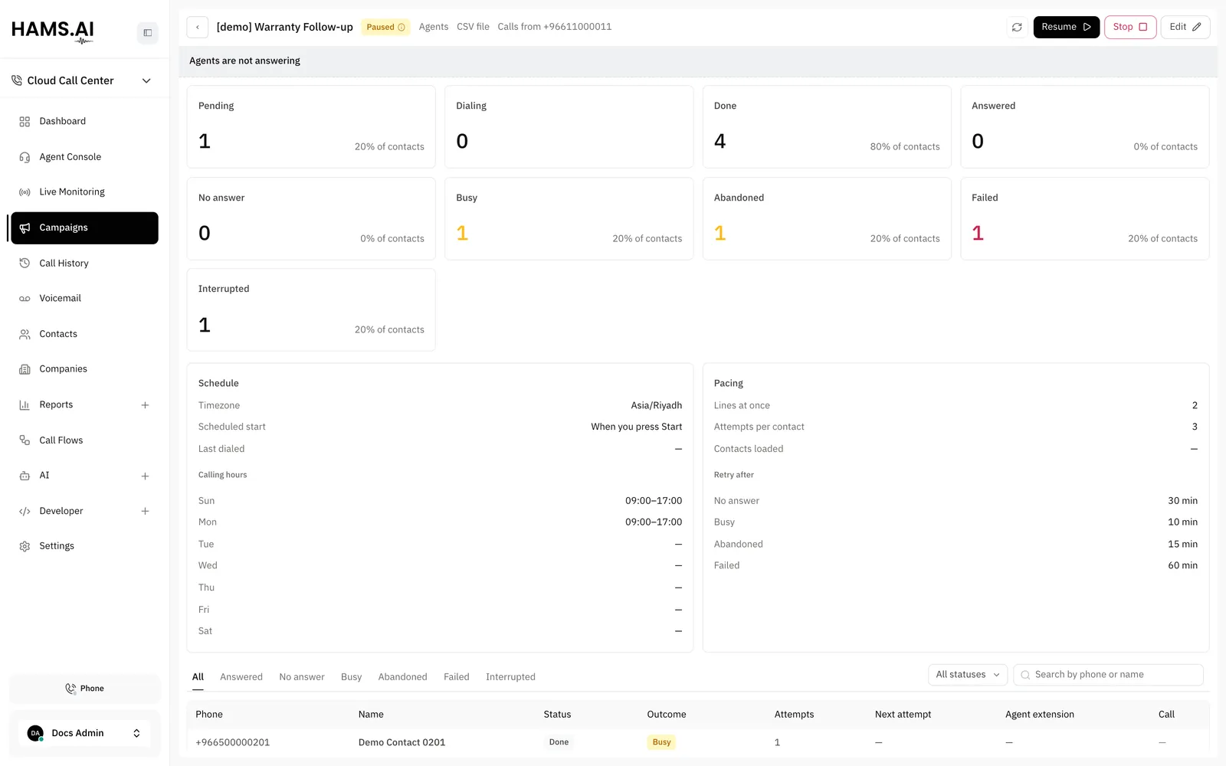
Task: Open Companies section
Action: [x=84, y=369]
